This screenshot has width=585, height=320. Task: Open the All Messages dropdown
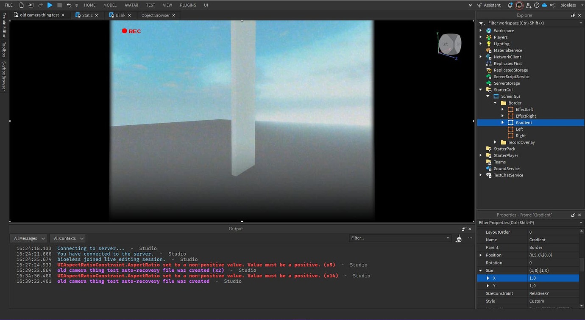(x=28, y=238)
